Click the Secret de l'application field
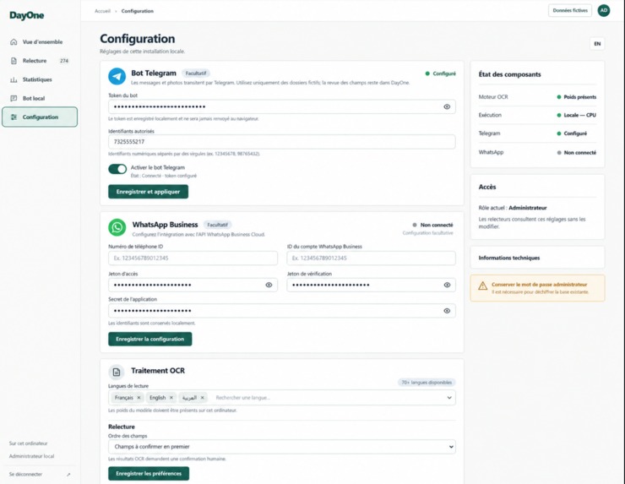625x484 pixels. 282,311
